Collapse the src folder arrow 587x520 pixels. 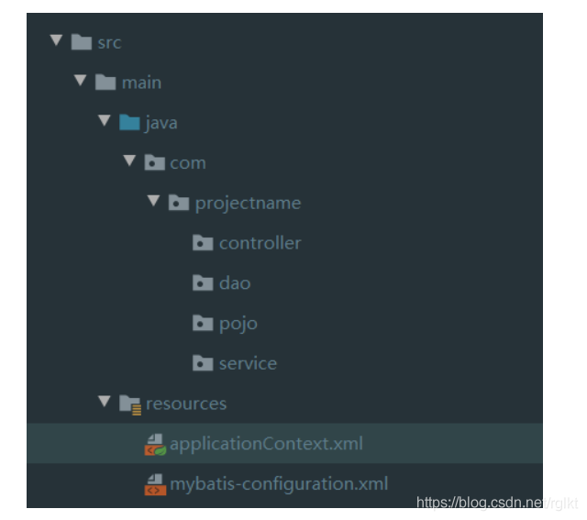[x=57, y=41]
